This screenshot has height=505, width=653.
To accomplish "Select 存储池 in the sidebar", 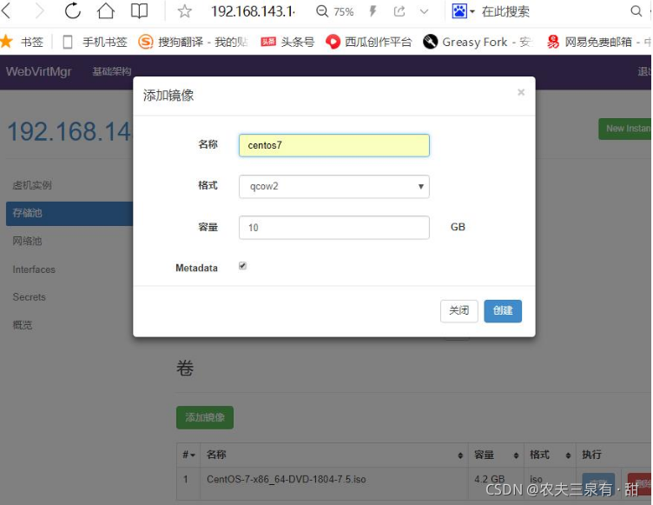I will pyautogui.click(x=69, y=214).
